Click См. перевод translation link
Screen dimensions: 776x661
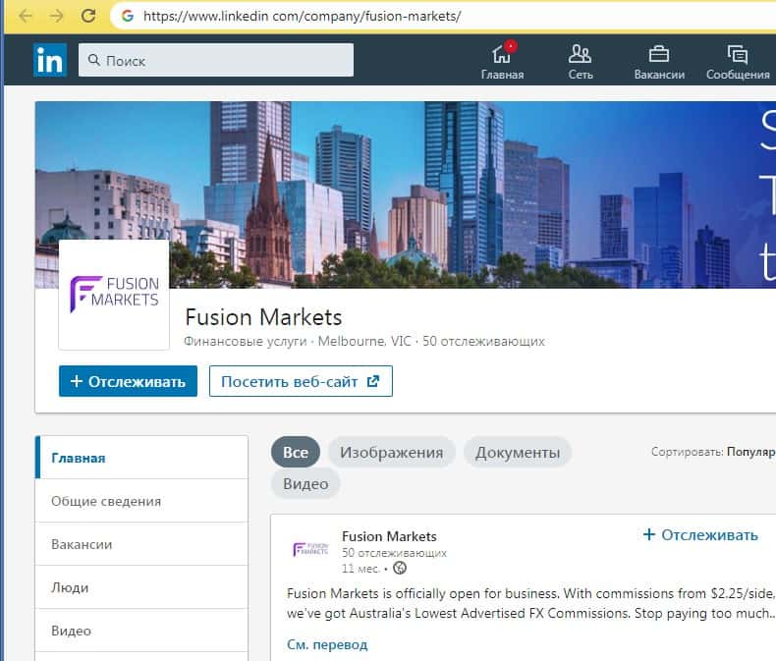coord(327,644)
